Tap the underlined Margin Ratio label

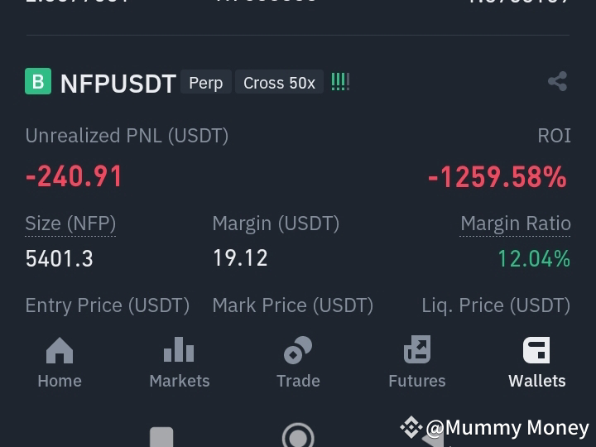516,223
